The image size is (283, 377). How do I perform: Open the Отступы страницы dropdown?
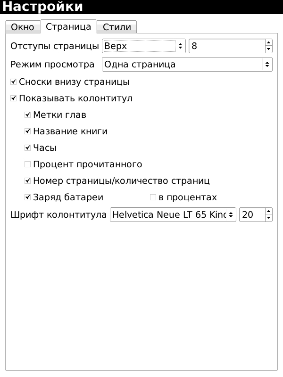144,46
